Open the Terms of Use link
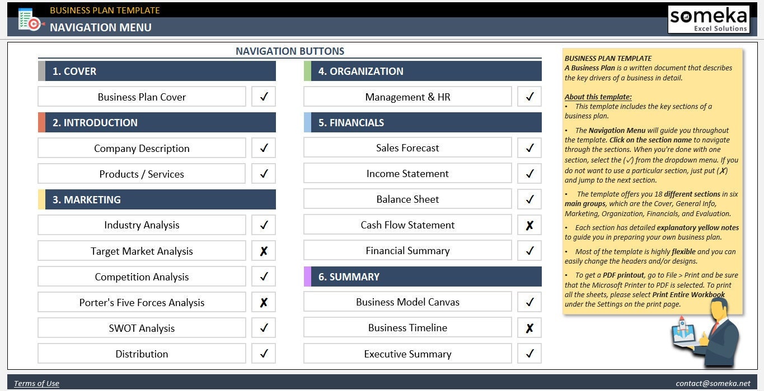764x391 pixels. [x=36, y=383]
